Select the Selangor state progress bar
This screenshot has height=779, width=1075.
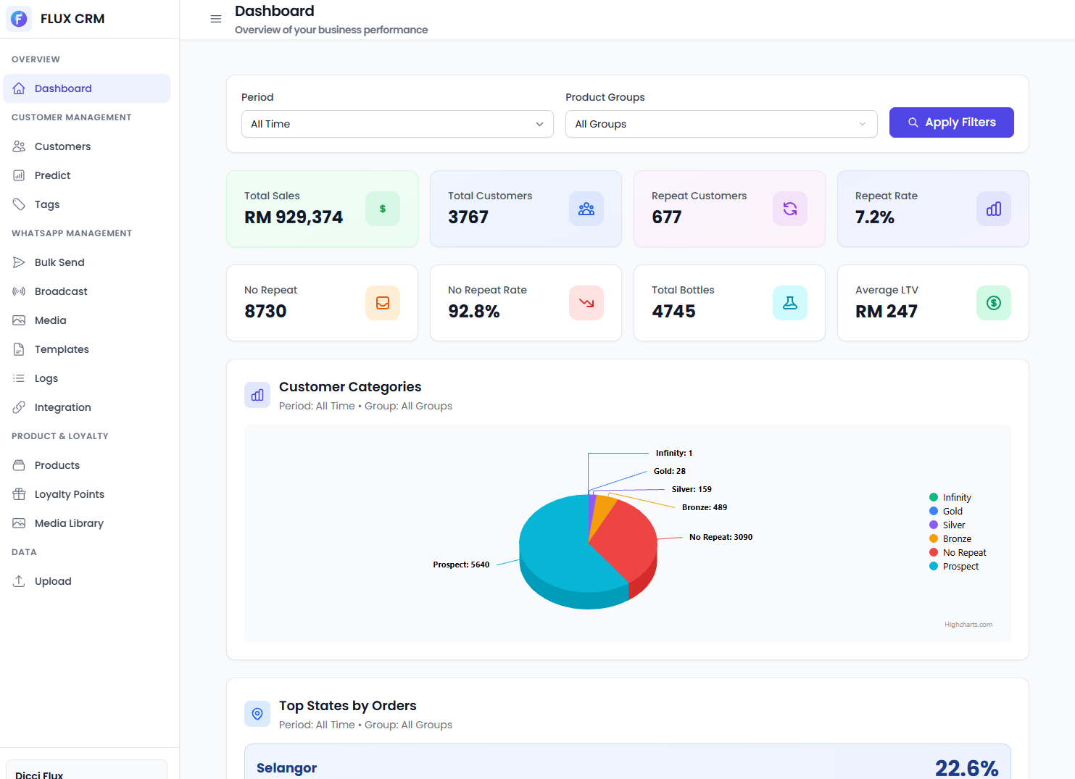click(x=627, y=765)
